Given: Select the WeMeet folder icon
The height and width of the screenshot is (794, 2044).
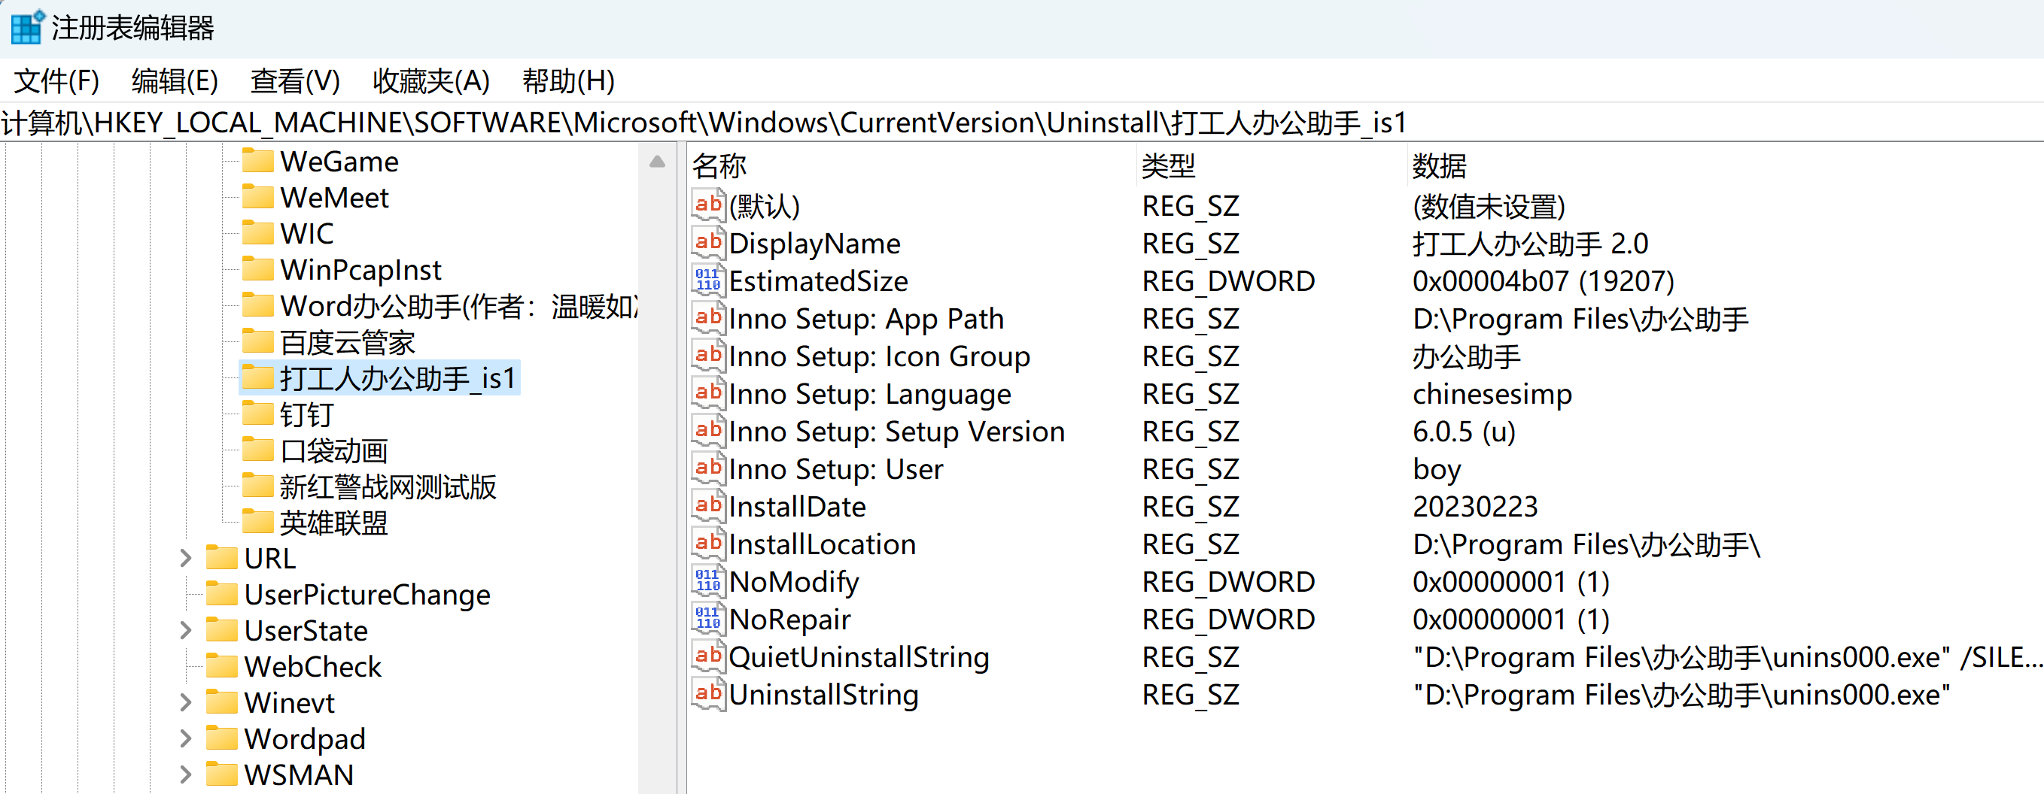Looking at the screenshot, I should (257, 196).
